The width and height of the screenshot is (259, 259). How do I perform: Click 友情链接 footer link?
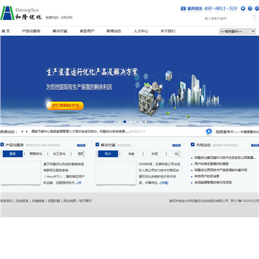[x=38, y=201]
